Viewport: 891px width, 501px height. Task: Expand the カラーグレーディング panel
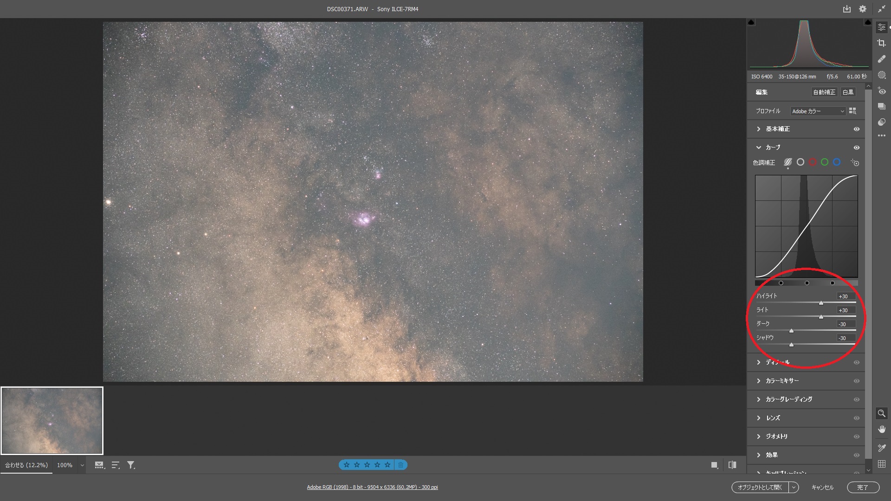(x=759, y=399)
